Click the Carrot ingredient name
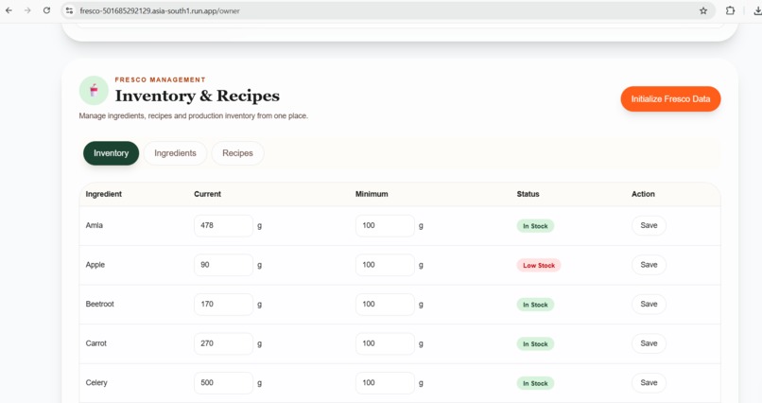Screen dimensions: 762x403 pos(95,343)
